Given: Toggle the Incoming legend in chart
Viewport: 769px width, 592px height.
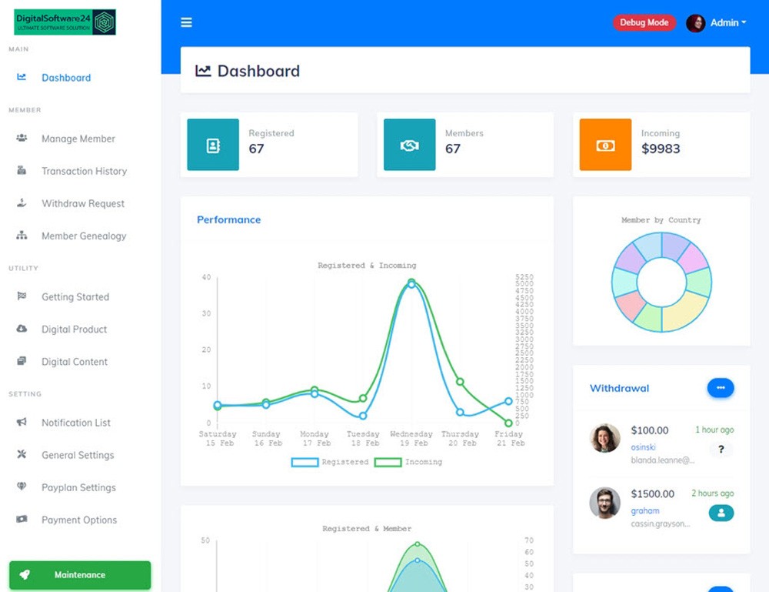Looking at the screenshot, I should click(x=408, y=462).
